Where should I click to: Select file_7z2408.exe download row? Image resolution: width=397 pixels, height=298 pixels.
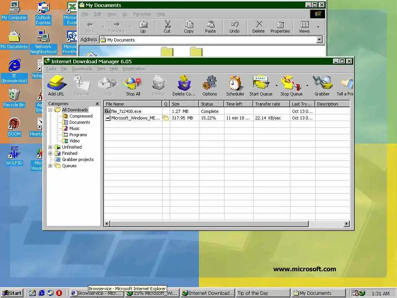227,111
